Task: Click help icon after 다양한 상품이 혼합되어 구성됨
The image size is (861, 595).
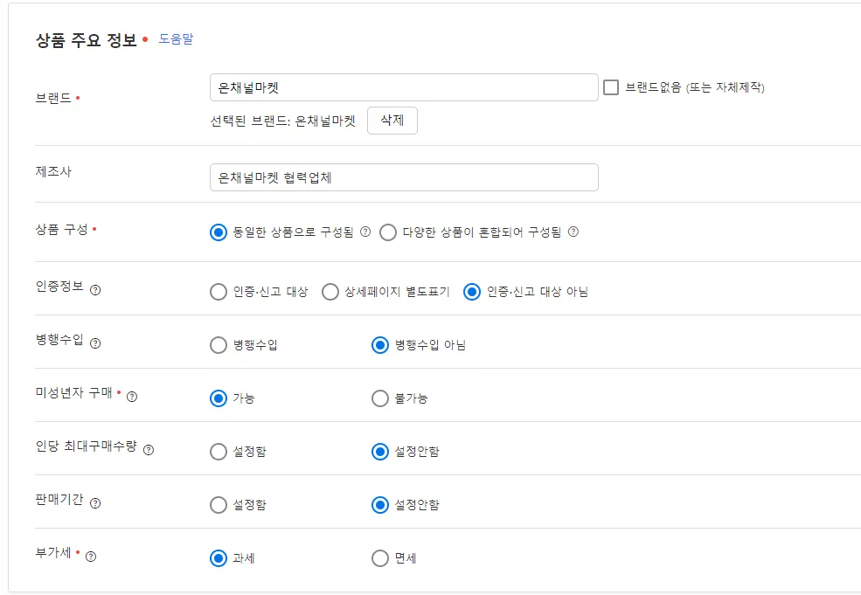Action: click(573, 232)
